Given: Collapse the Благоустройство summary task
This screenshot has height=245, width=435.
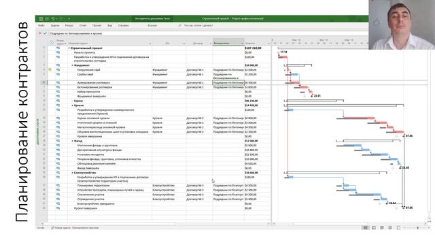Looking at the screenshot, I should tap(73, 173).
